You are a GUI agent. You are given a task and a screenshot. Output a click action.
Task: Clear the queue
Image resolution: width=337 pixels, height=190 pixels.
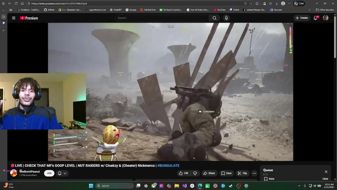(325, 179)
